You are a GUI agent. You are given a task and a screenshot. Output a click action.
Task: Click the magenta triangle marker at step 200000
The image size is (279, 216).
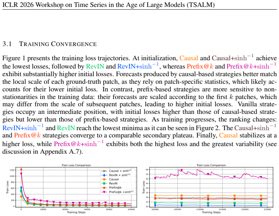point(155,178)
